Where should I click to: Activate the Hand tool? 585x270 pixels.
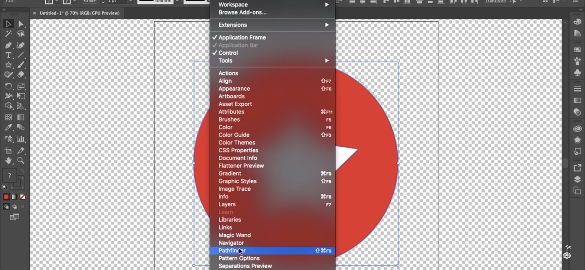(8, 160)
